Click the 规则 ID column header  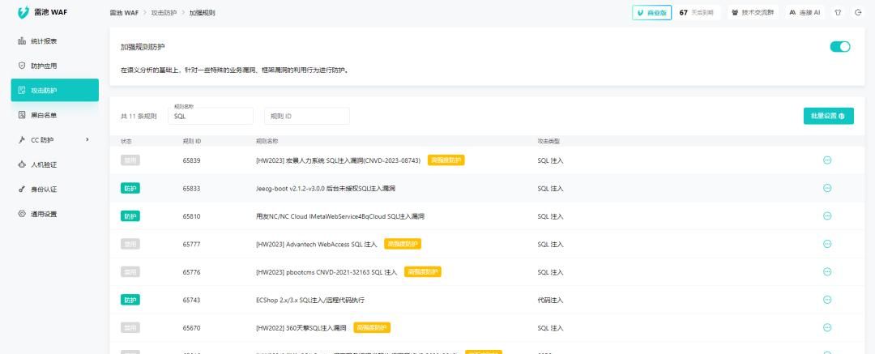[x=192, y=141]
